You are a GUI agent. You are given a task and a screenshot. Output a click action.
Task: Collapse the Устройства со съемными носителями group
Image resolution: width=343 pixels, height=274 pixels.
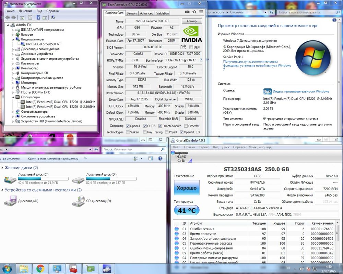coord(2,190)
